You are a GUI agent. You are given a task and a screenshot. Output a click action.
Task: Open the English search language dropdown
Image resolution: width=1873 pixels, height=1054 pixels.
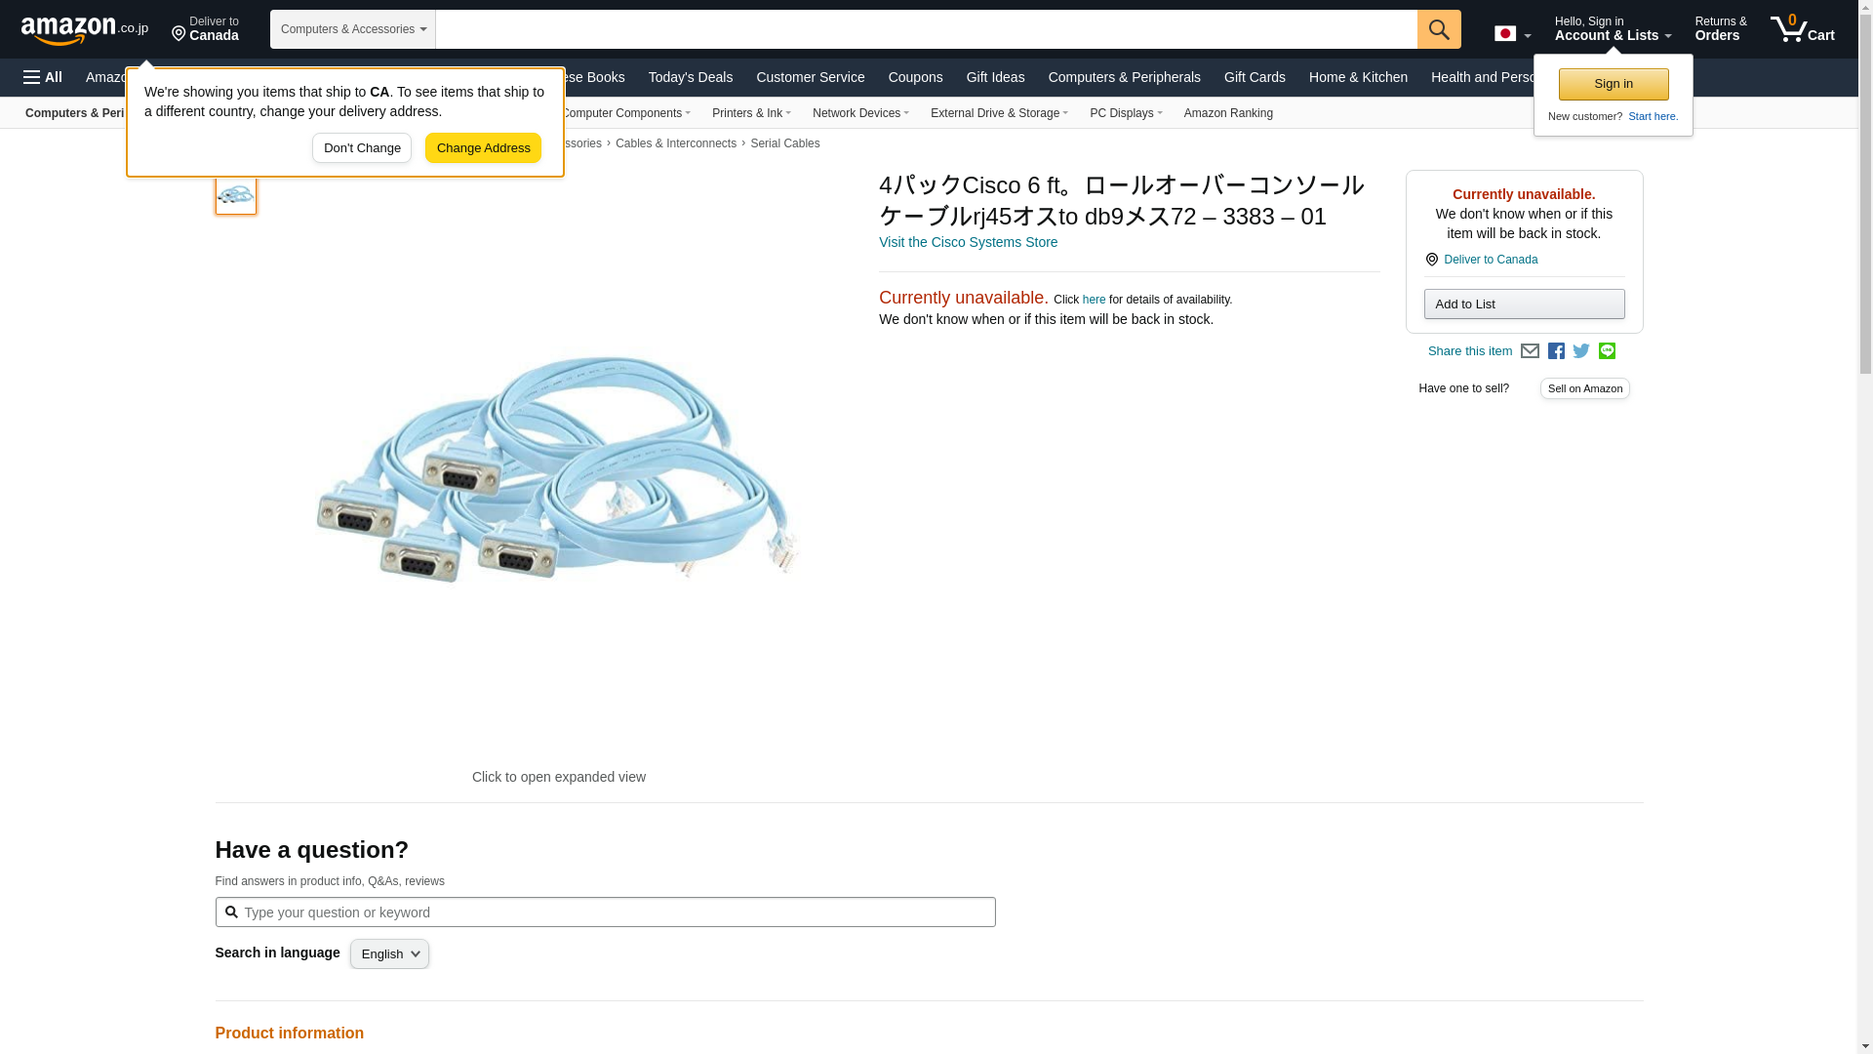point(389,954)
